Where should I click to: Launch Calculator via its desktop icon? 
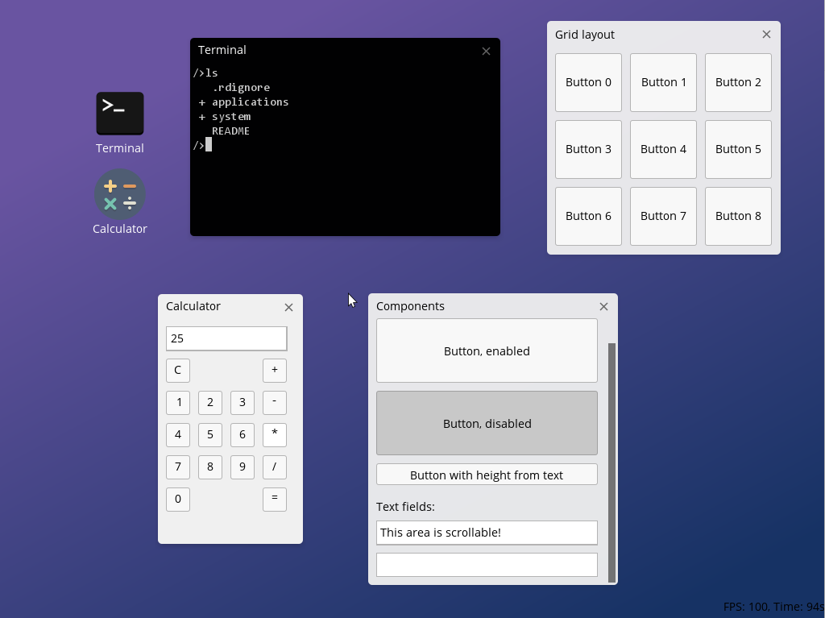(x=119, y=194)
